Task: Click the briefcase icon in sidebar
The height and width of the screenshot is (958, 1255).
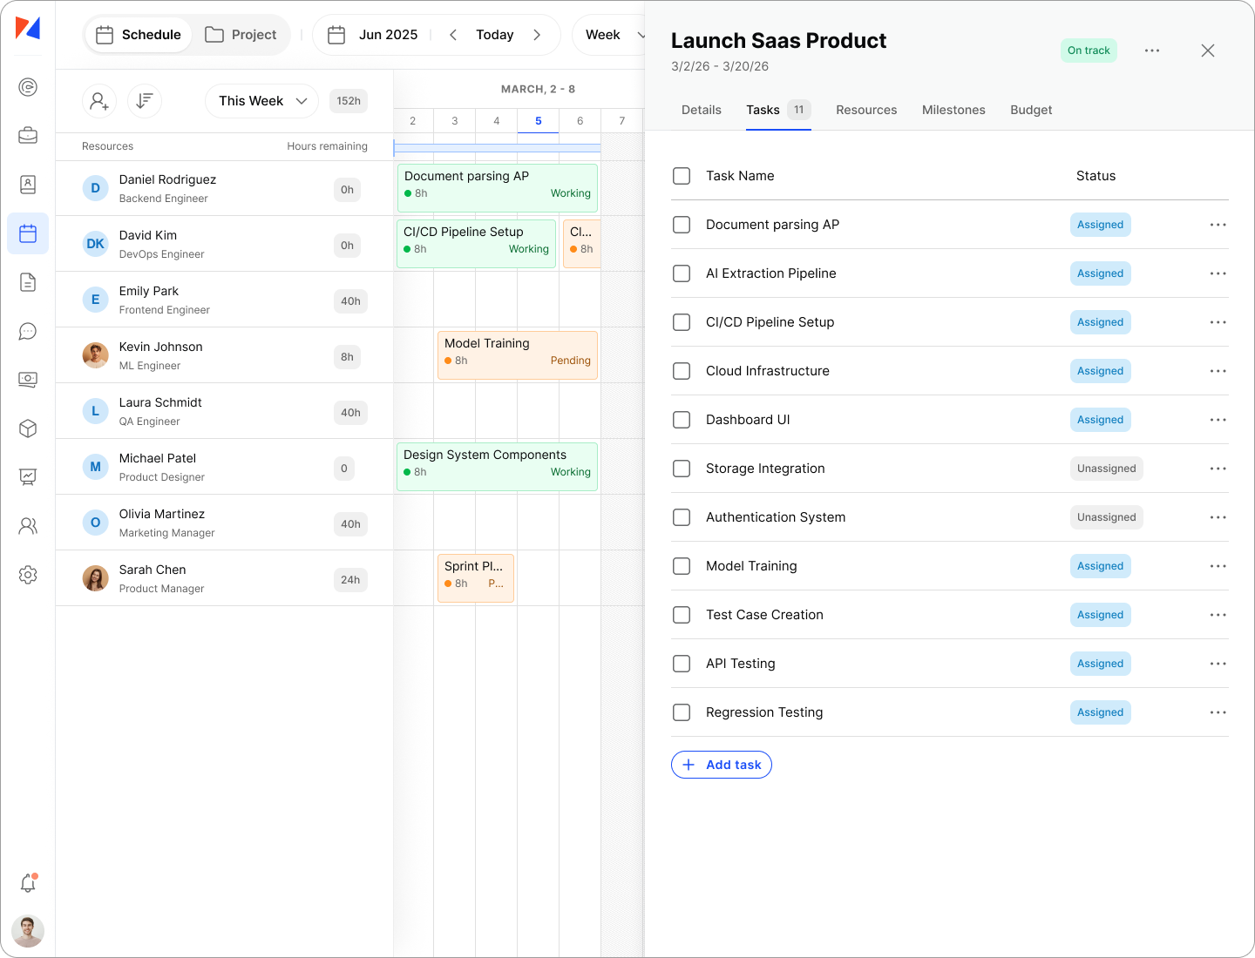Action: tap(28, 136)
